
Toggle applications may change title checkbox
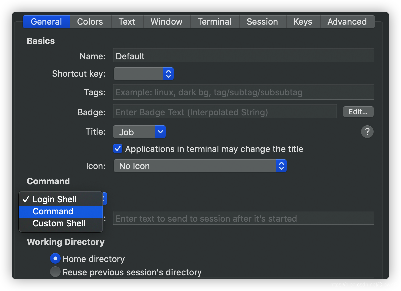point(118,148)
